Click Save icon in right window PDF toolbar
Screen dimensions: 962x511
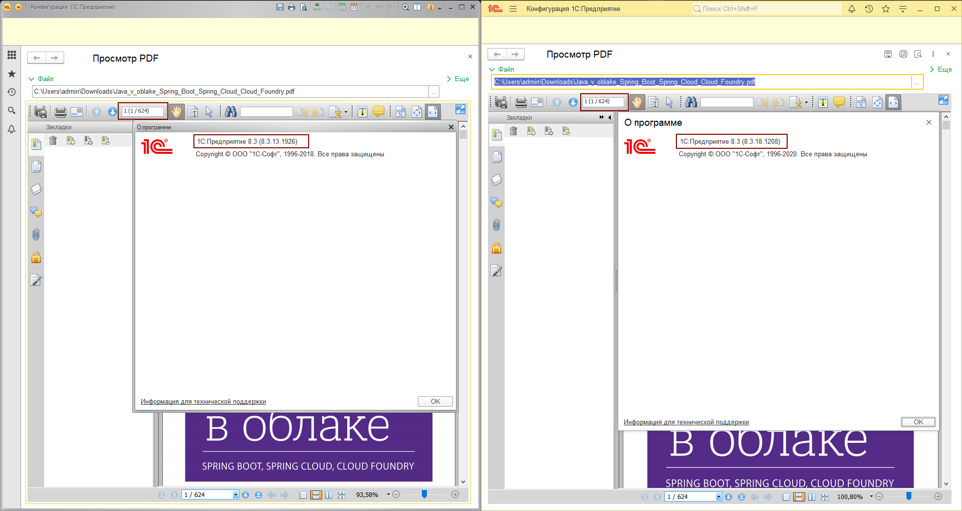click(x=501, y=102)
